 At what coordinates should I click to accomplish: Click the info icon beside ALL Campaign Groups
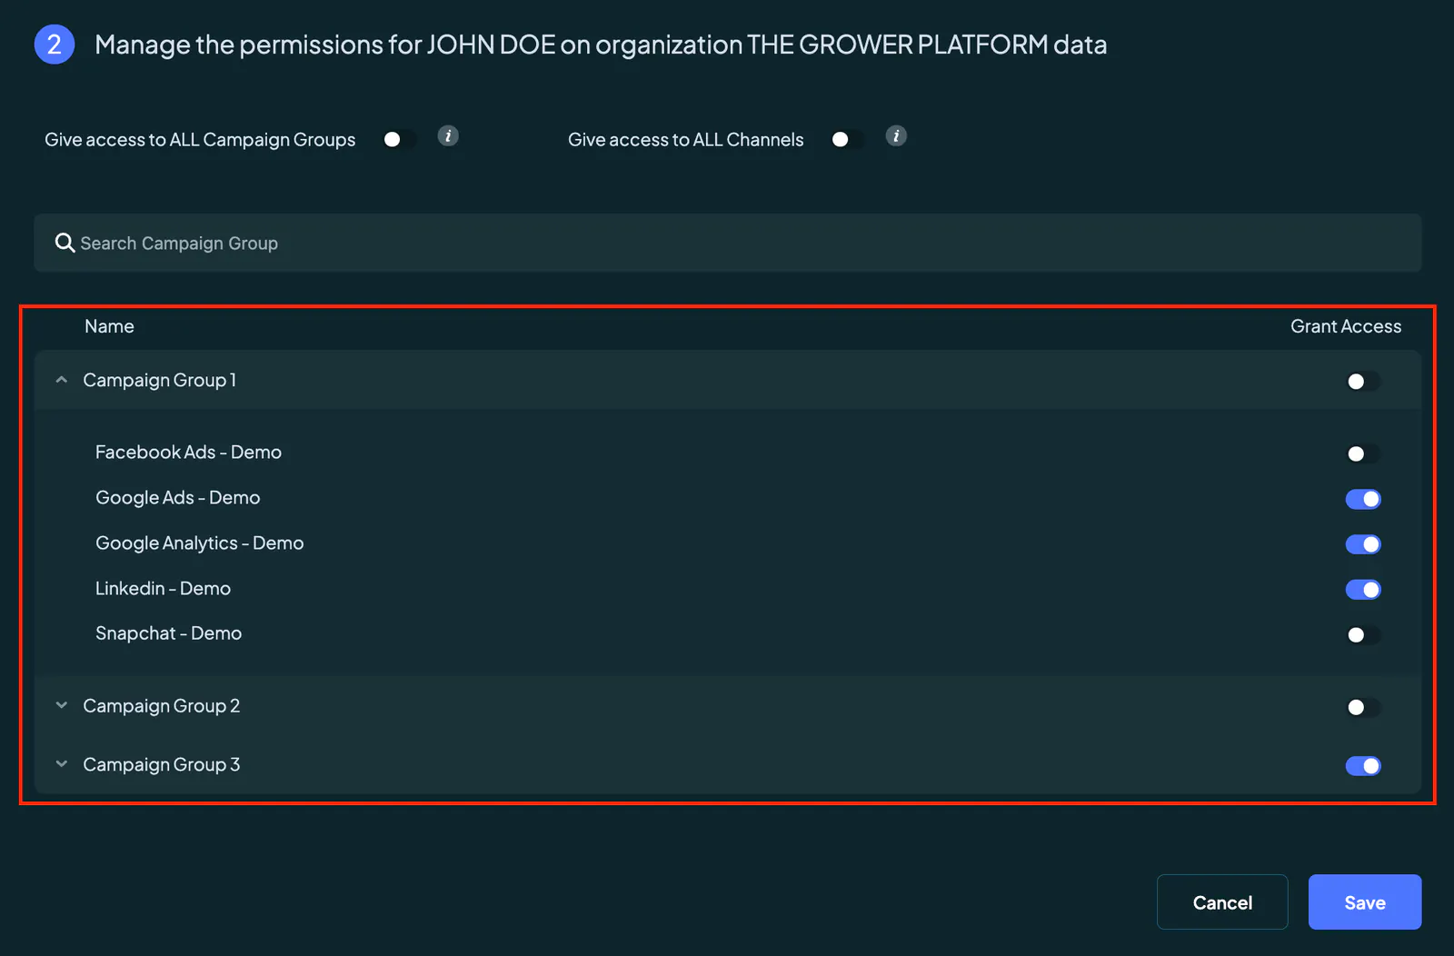448,136
